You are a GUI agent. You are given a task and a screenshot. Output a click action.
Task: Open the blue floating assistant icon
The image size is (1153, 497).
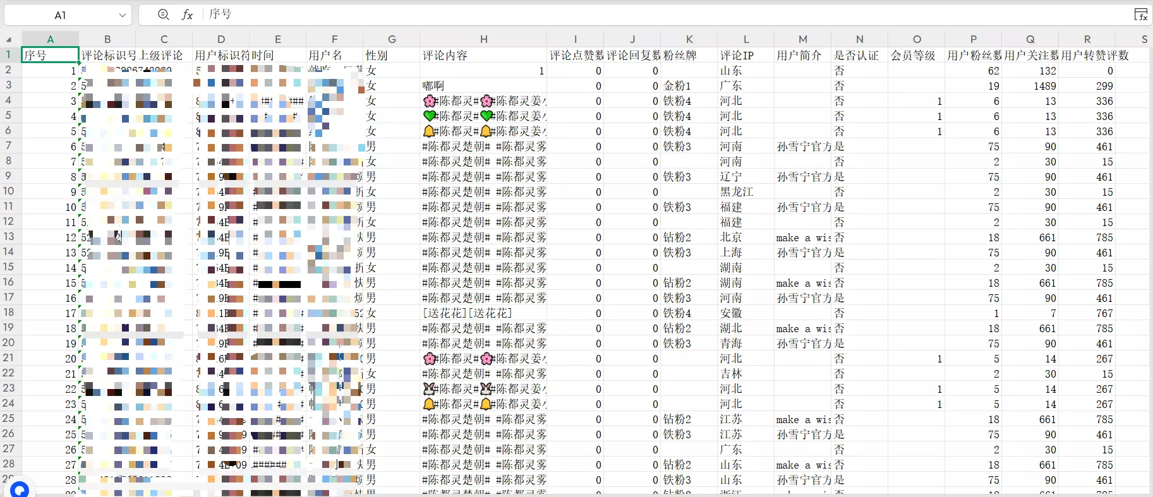coord(20,489)
